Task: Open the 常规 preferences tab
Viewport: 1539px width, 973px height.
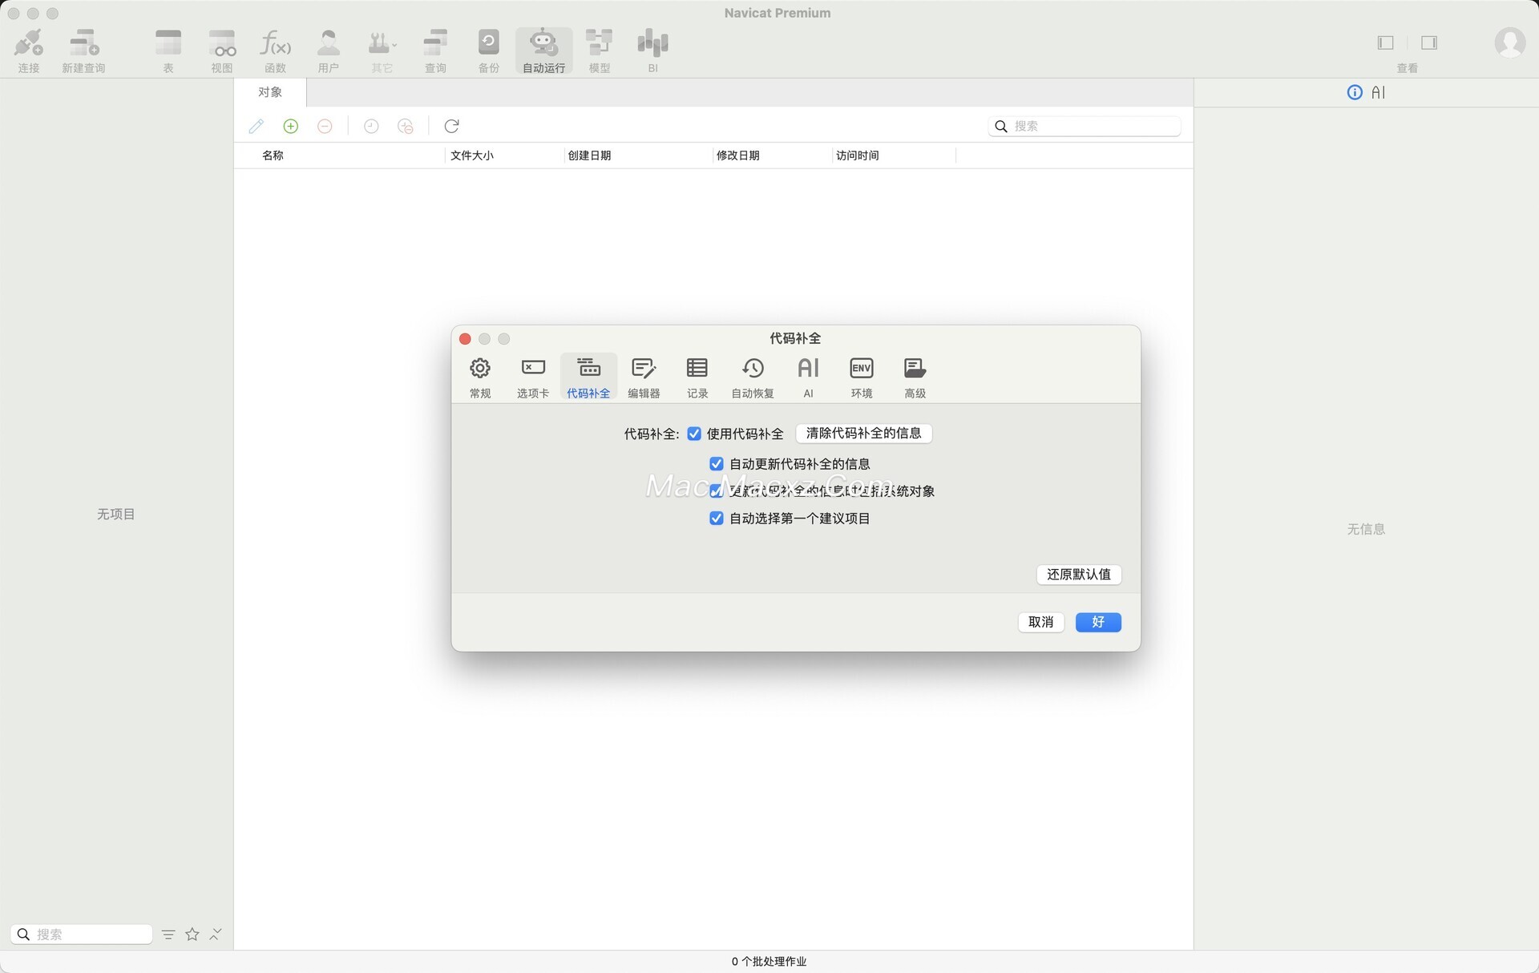Action: coord(480,377)
